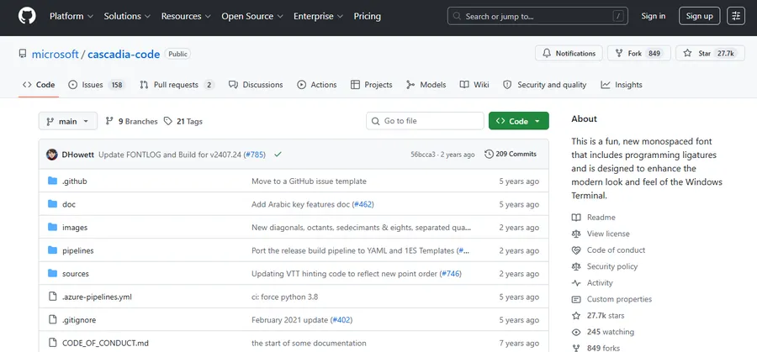Click the pulse icon next to Activity
The height and width of the screenshot is (352, 757).
point(576,283)
